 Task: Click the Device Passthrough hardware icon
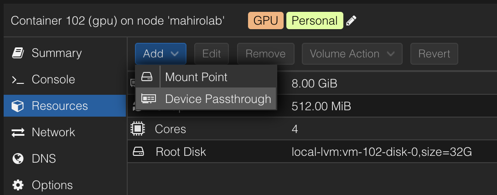(148, 99)
